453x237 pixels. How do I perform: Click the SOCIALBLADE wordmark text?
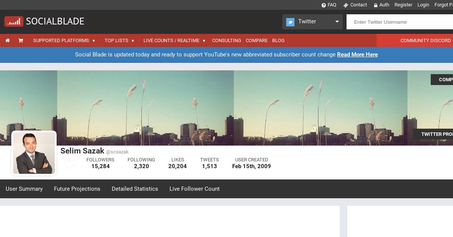click(x=55, y=21)
